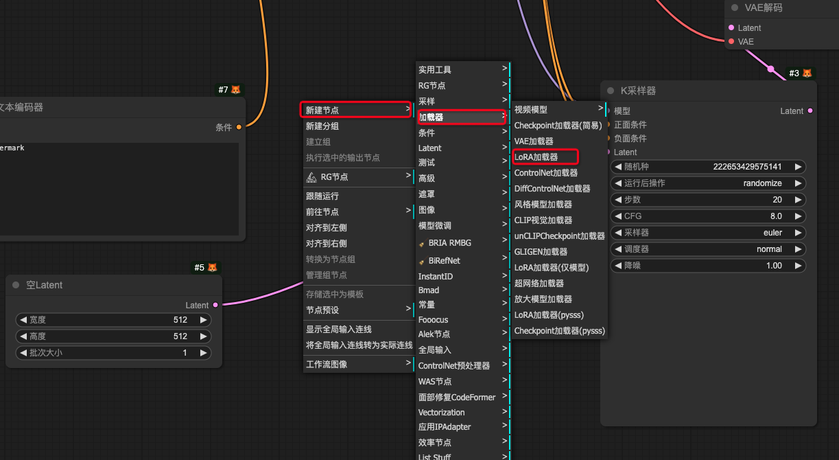This screenshot has height=460, width=839.
Task: Click the fox icon beside BRIA RMBG entry
Action: (x=424, y=243)
